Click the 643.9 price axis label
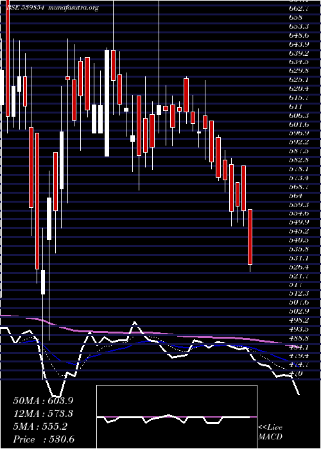Viewport: 321px width, 449px height. point(299,44)
